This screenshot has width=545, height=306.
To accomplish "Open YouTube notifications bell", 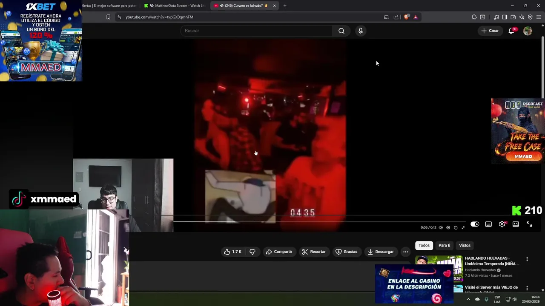I will click(x=512, y=31).
